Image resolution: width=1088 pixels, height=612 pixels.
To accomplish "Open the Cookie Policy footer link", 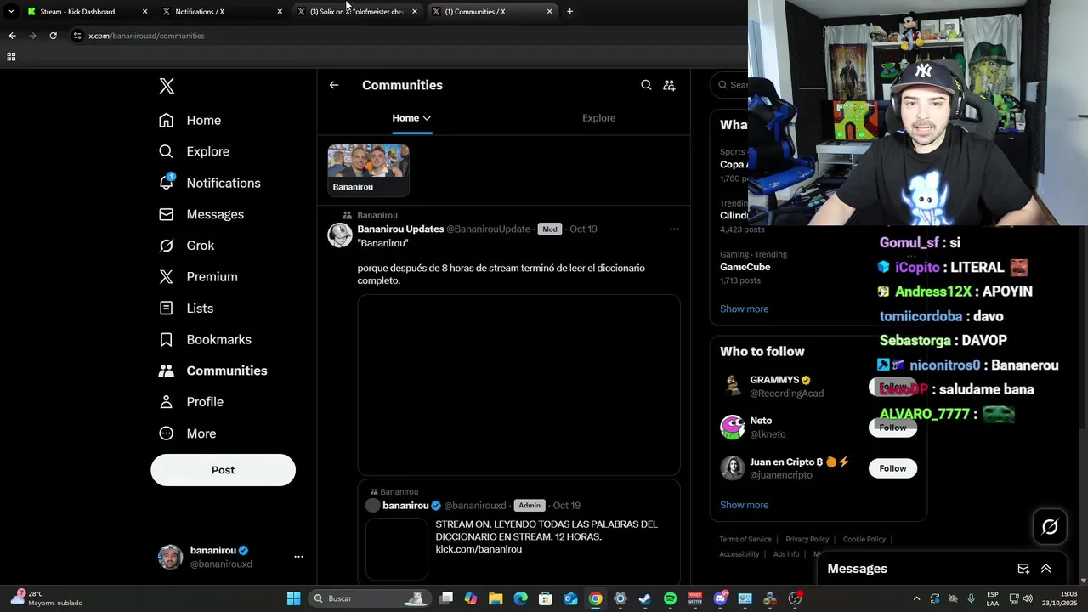I will (x=864, y=540).
